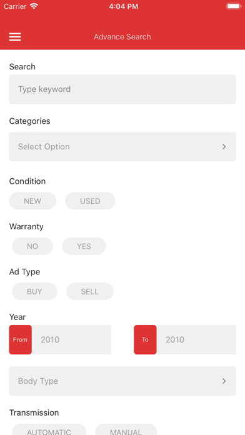Click the Categories chevron arrow

(x=224, y=147)
